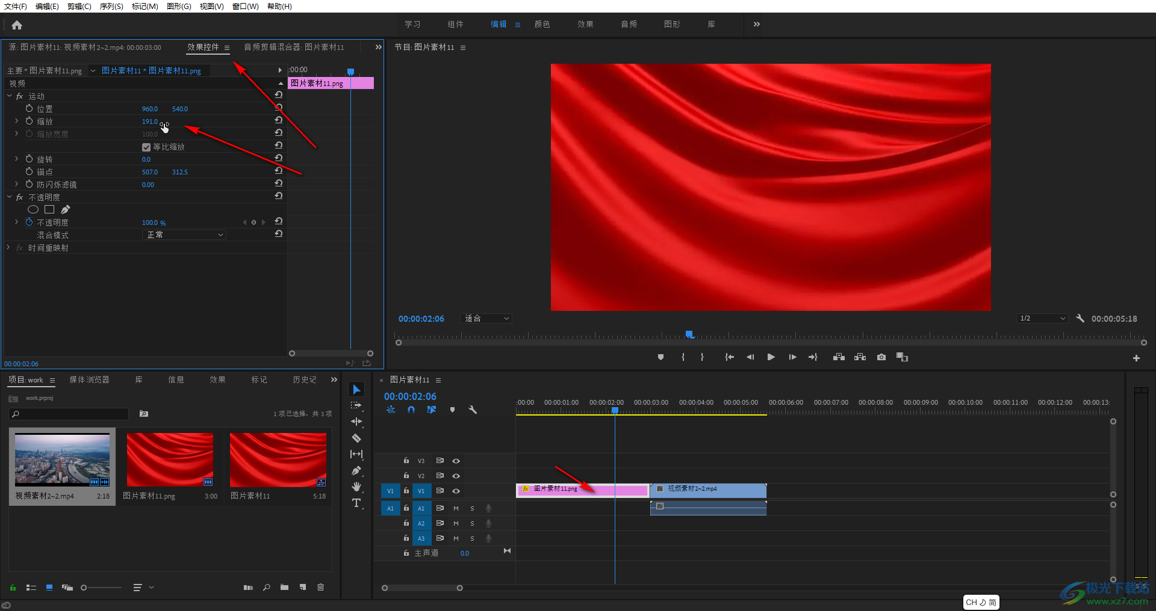Expand the Rotation parameter row
The width and height of the screenshot is (1156, 611).
click(17, 159)
